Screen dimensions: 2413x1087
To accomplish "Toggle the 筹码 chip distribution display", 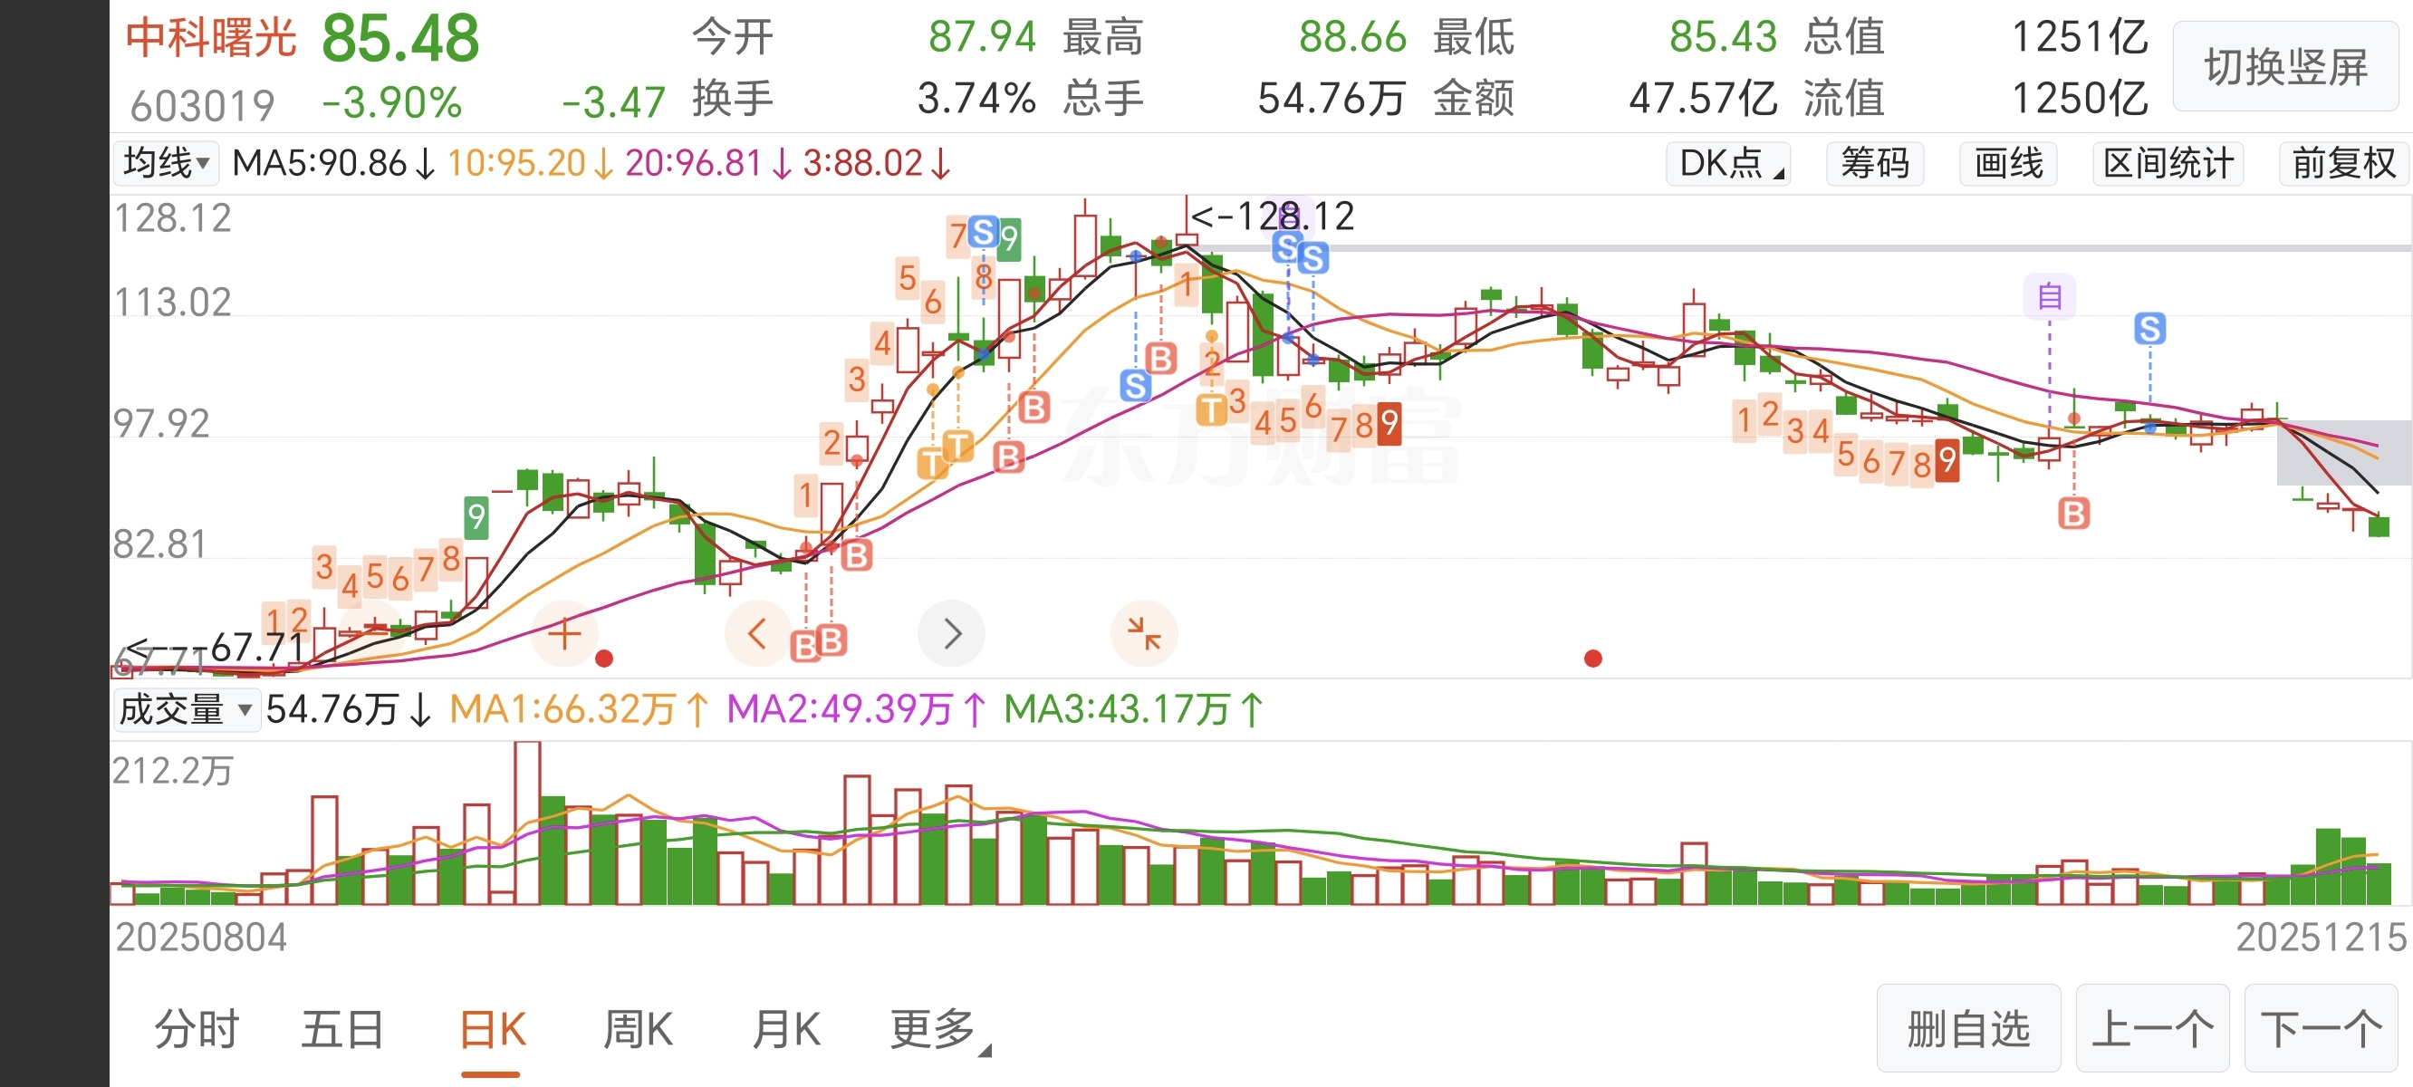I will coord(1874,164).
